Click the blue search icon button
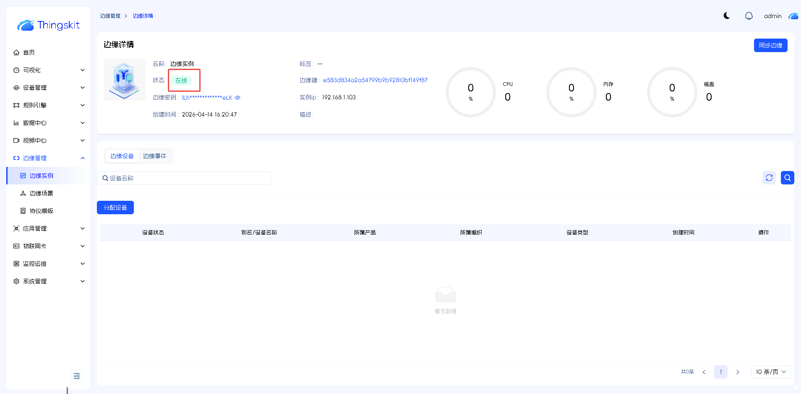This screenshot has width=801, height=394. tap(788, 178)
